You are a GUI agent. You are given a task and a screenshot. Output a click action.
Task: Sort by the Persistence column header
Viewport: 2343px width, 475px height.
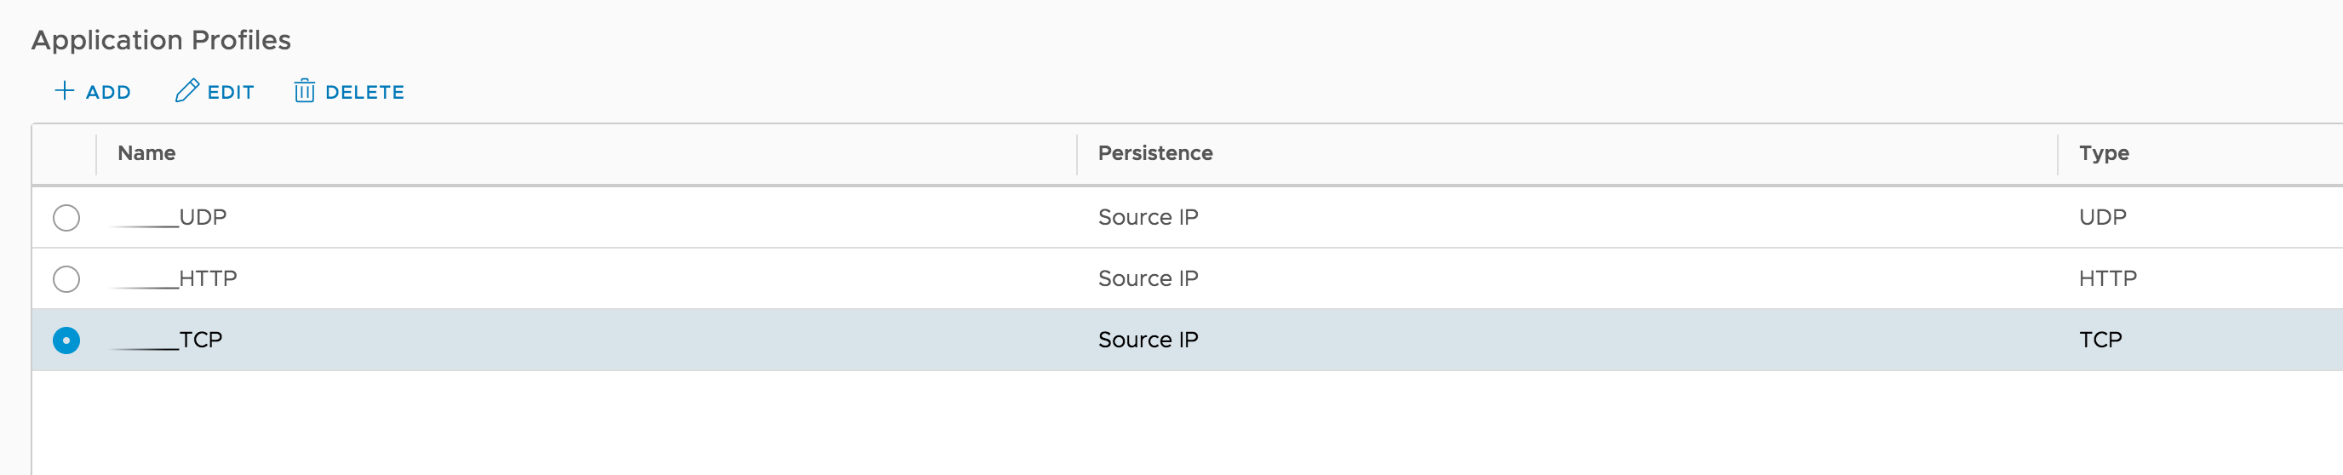tap(1155, 153)
